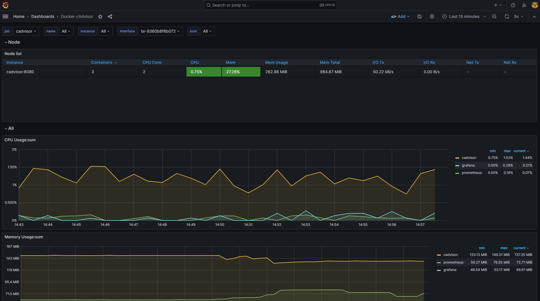Open the news feed icon
This screenshot has height=301, width=540.
[524, 5]
